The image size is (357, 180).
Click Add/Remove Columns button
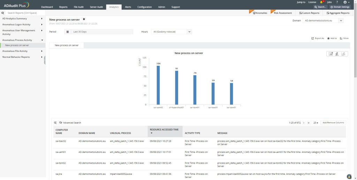(x=333, y=123)
